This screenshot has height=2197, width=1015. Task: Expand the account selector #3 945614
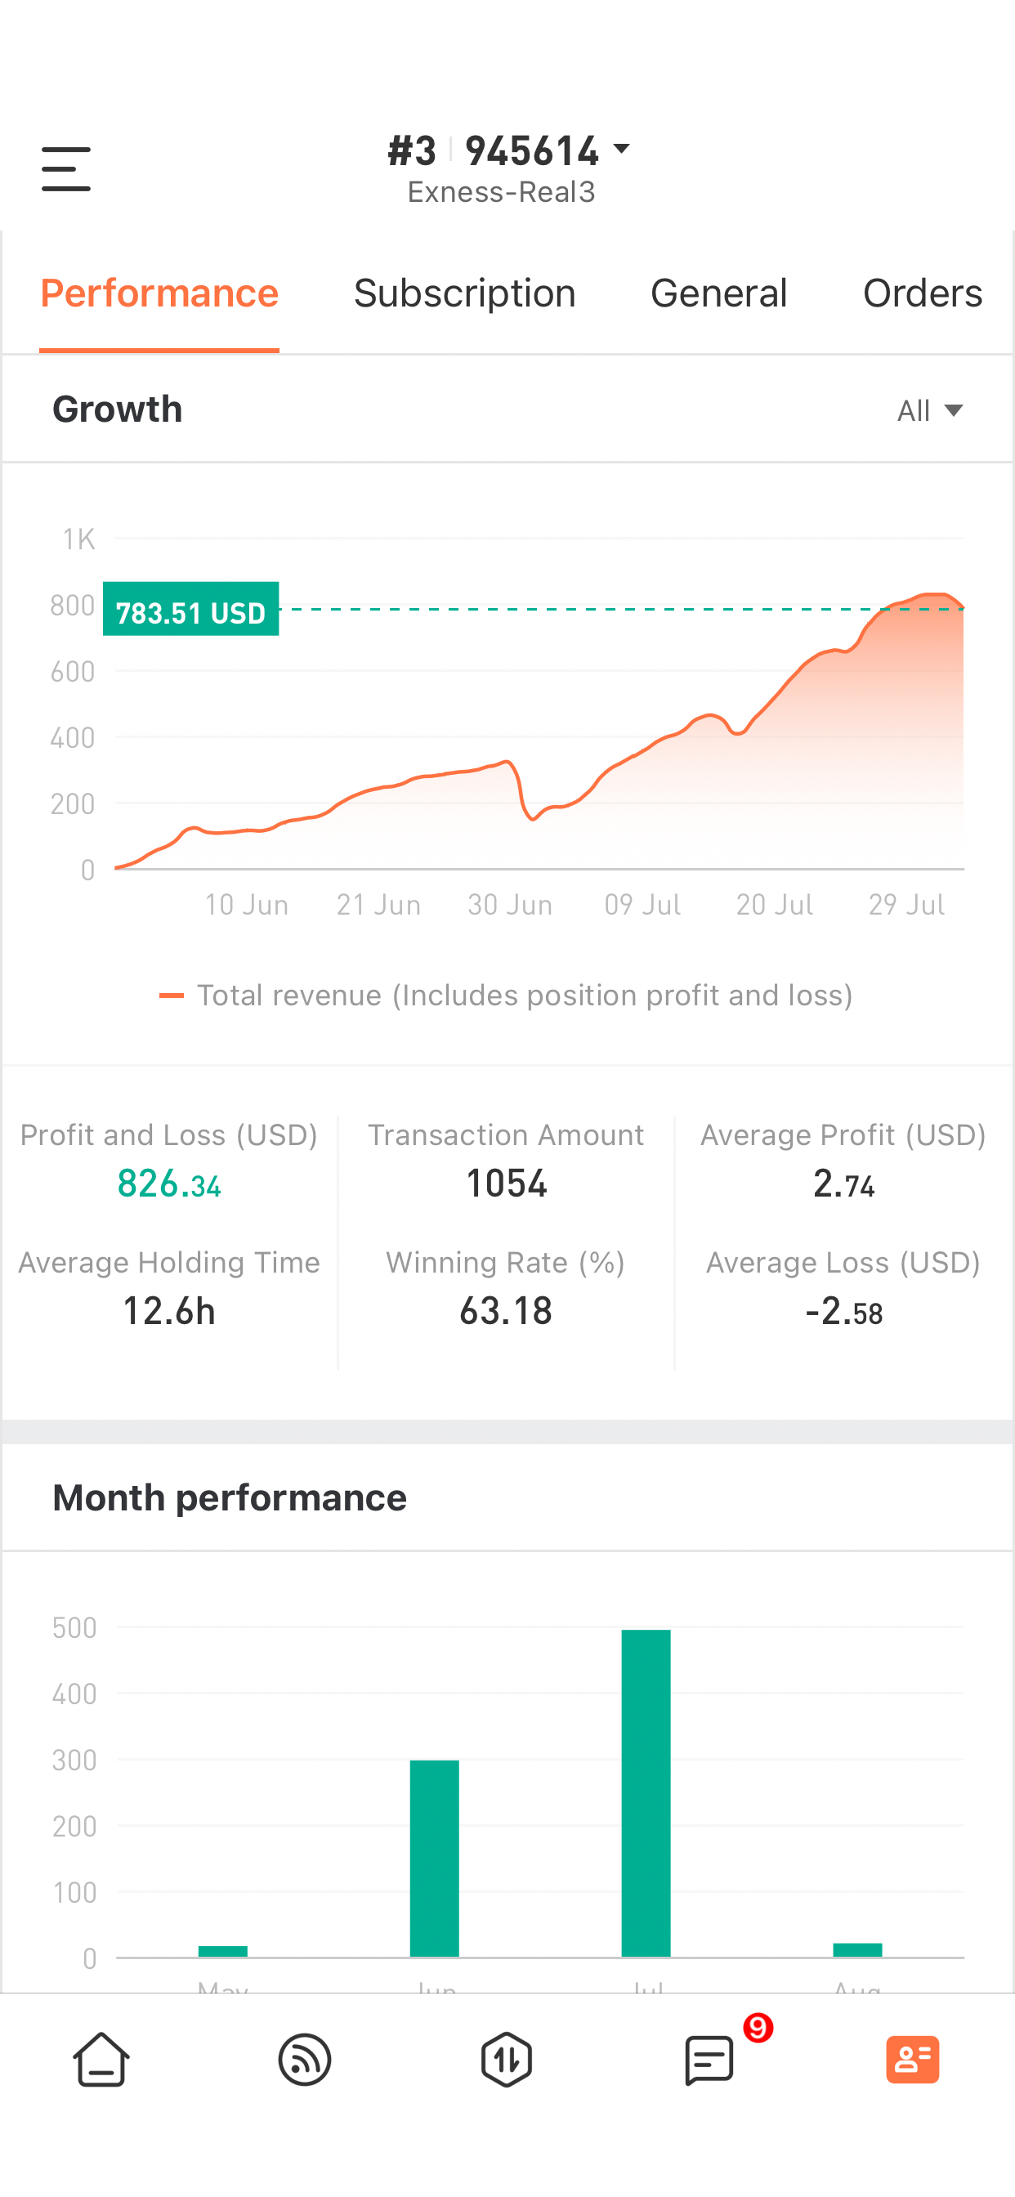(x=508, y=151)
